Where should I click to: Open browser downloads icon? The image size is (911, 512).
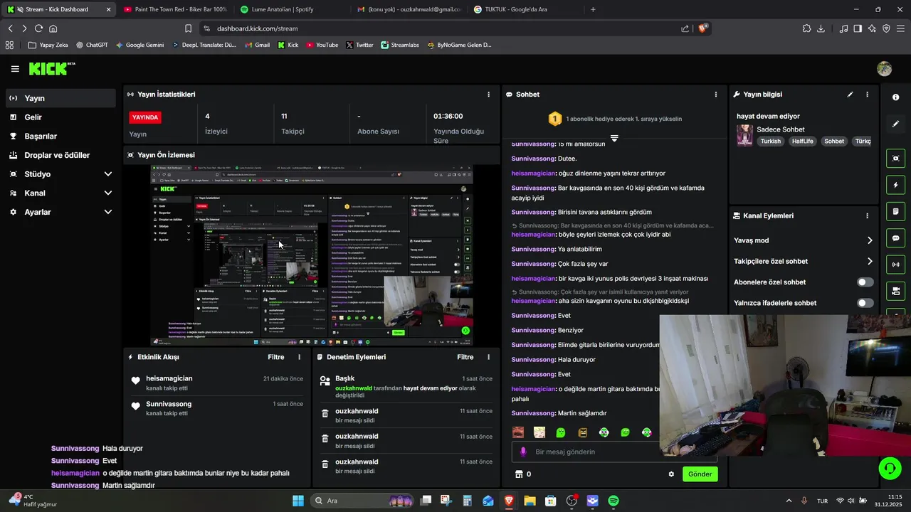pos(821,28)
